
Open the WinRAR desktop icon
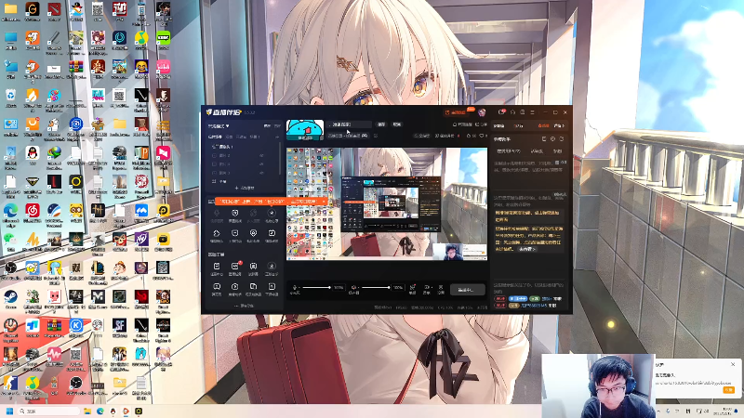click(x=76, y=68)
